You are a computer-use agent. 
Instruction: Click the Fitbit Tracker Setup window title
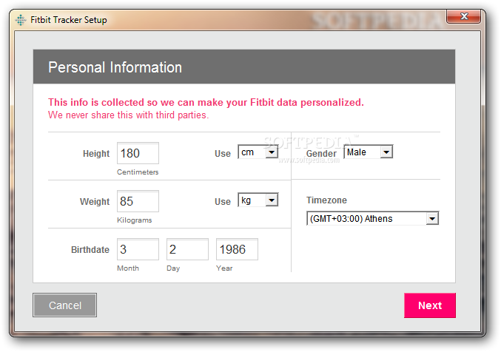(69, 20)
